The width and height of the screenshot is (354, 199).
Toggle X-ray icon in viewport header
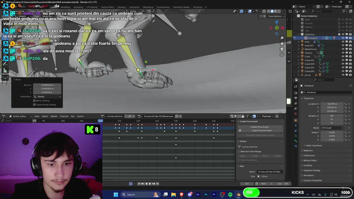(264, 11)
